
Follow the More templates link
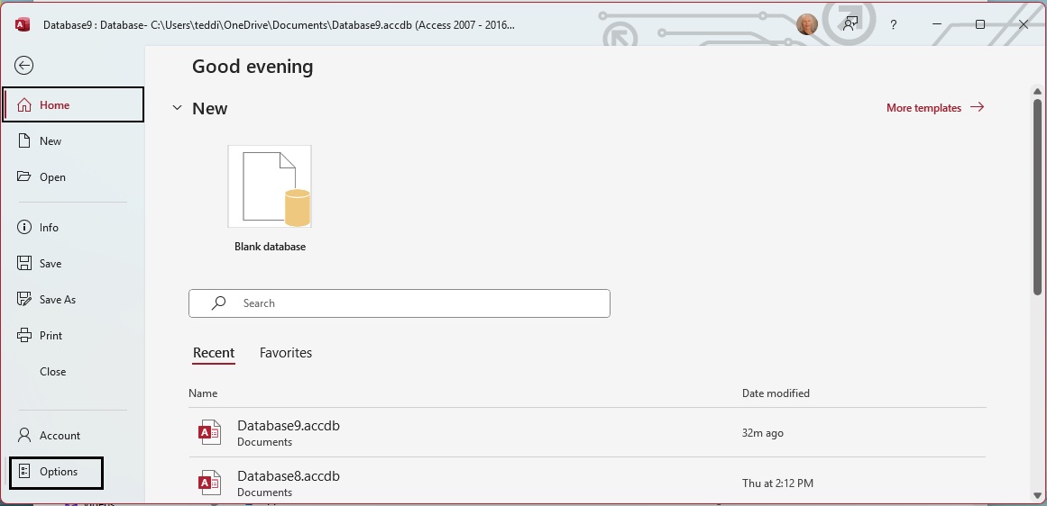934,108
